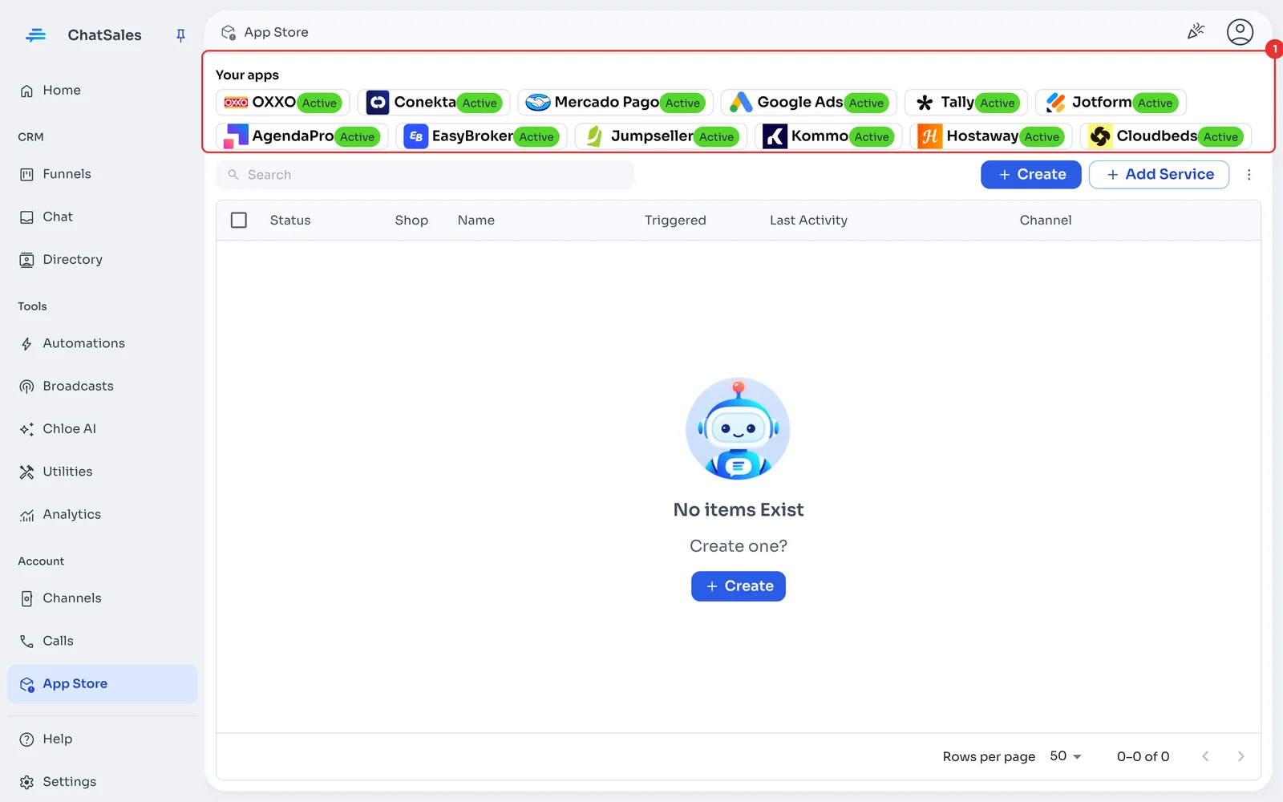Open the Google Ads app chip

pyautogui.click(x=808, y=103)
